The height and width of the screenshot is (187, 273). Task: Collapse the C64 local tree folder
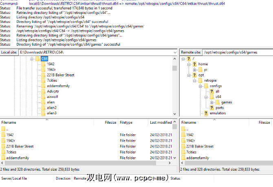coord(32,59)
